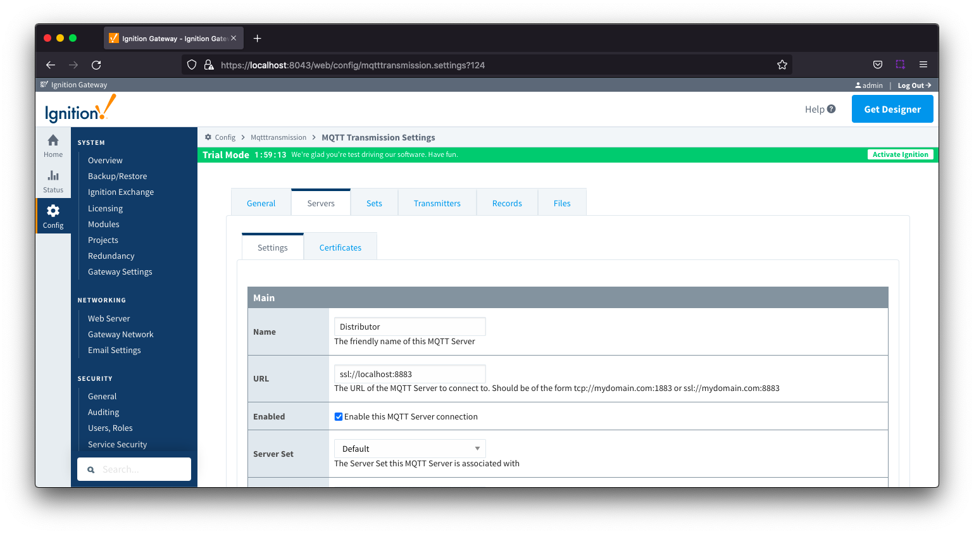Viewport: 974px width, 534px height.
Task: Open General under Security
Action: tap(103, 396)
